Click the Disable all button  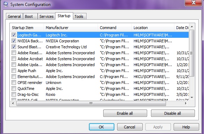(x=173, y=113)
